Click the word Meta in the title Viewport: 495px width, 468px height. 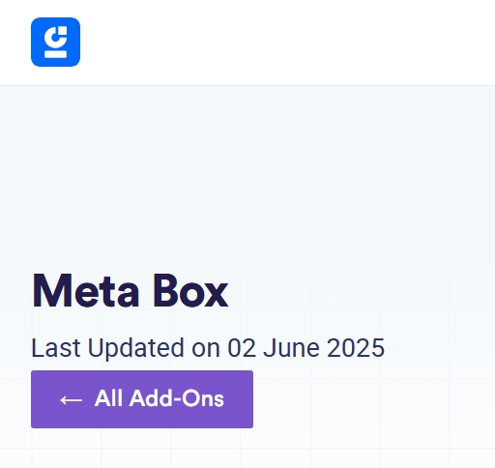coord(85,291)
